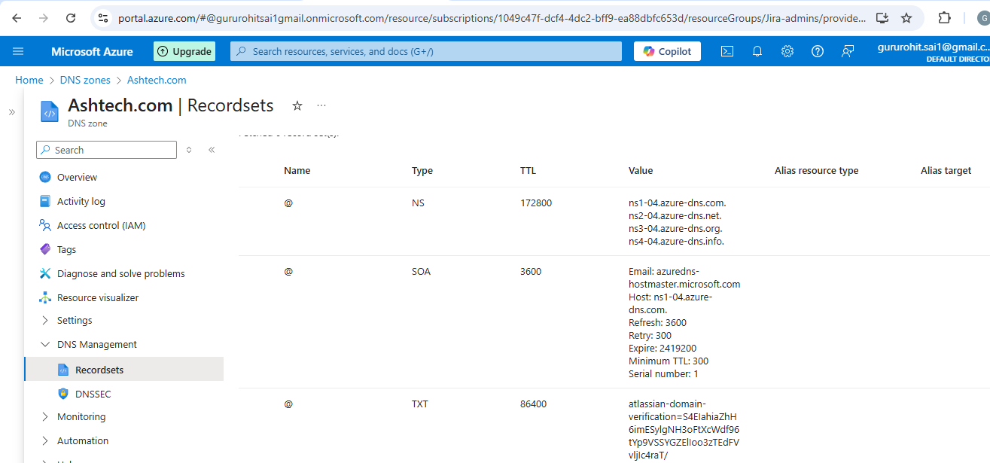Expand the collapsed left portal pane chevrons

point(11,112)
